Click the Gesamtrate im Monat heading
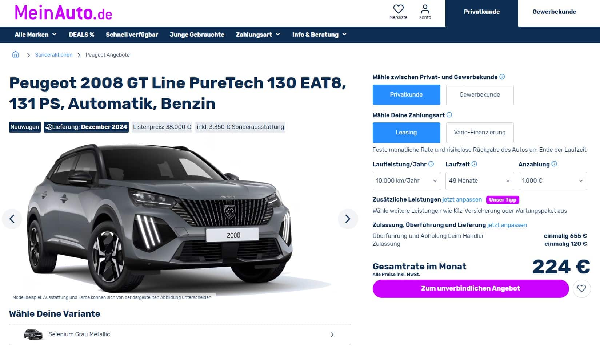The image size is (600, 349). tap(419, 267)
